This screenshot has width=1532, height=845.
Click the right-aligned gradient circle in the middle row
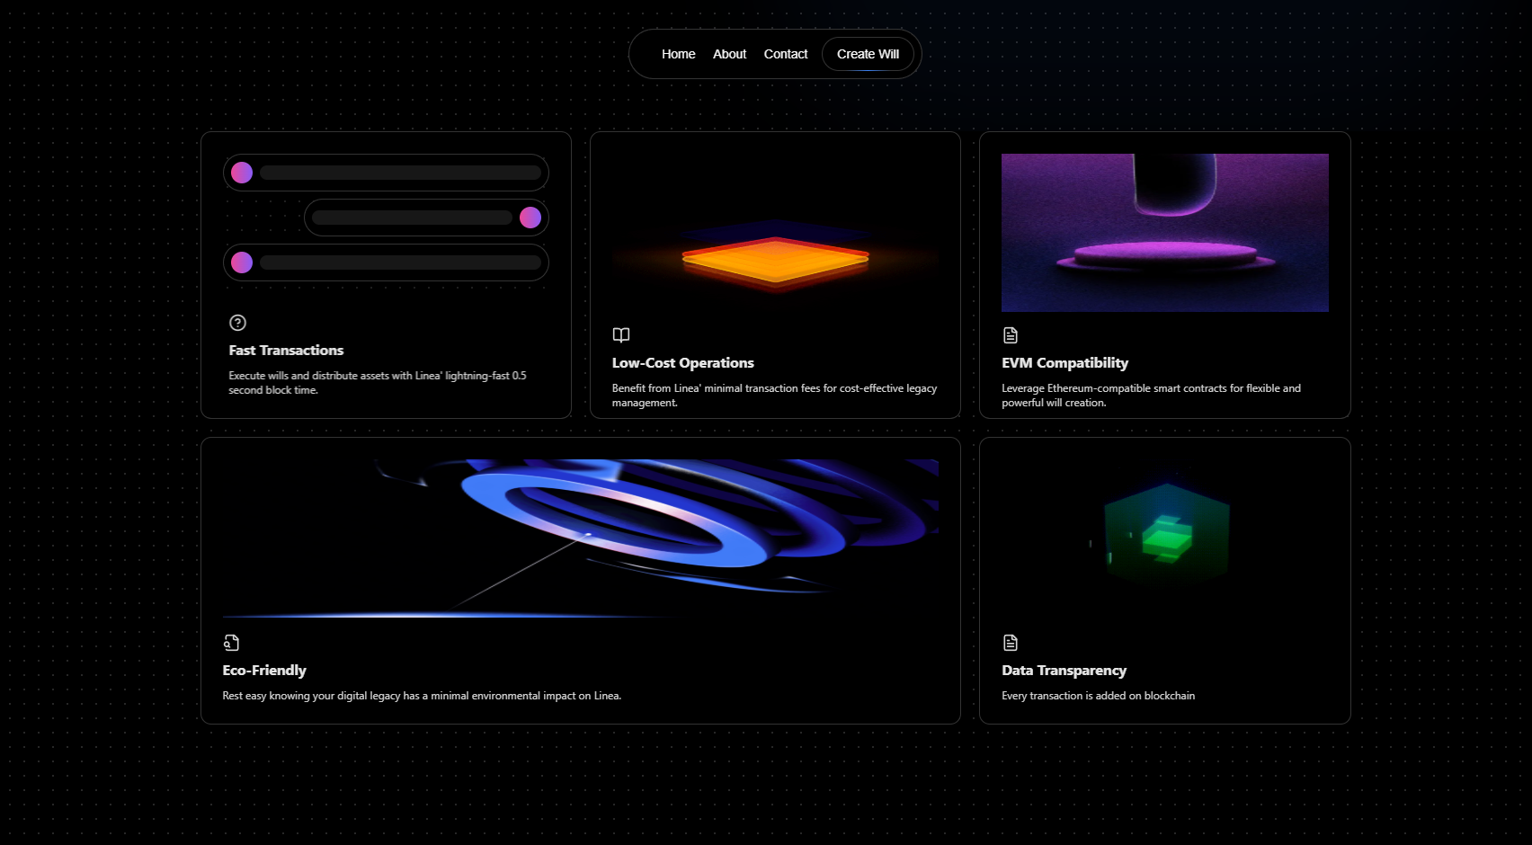[x=530, y=218]
